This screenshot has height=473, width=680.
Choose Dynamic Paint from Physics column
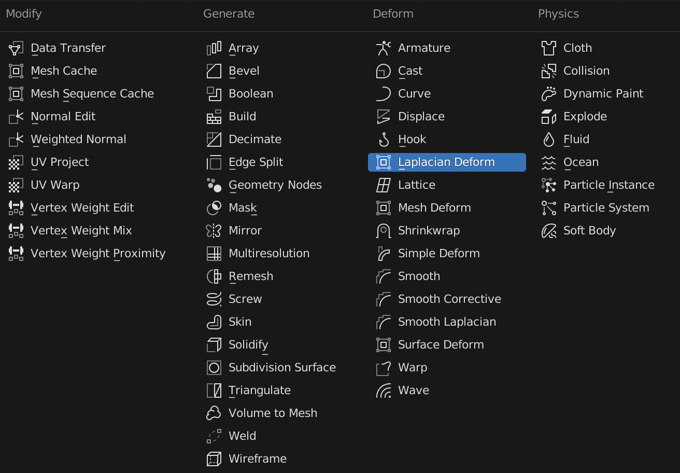[x=603, y=94]
